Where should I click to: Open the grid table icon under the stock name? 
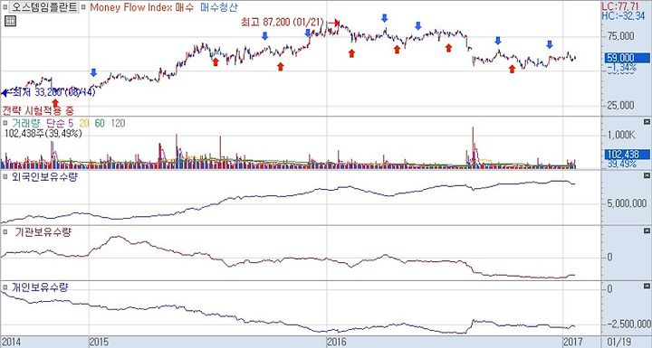pos(10,21)
